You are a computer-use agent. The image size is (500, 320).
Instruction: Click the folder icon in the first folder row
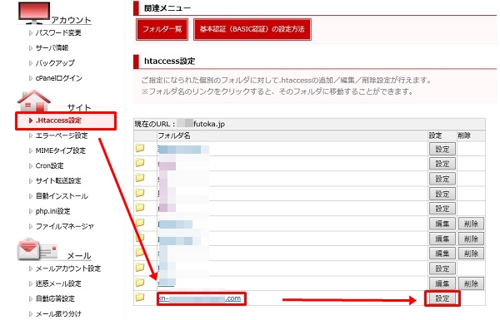(140, 148)
